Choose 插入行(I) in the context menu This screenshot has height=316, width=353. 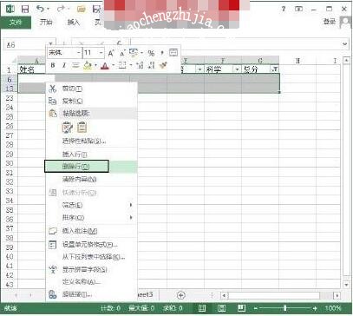click(91, 155)
